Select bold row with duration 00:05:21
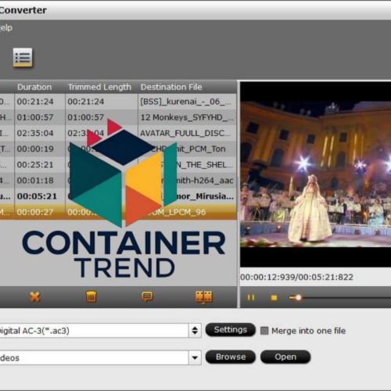The width and height of the screenshot is (391, 391). (x=118, y=196)
